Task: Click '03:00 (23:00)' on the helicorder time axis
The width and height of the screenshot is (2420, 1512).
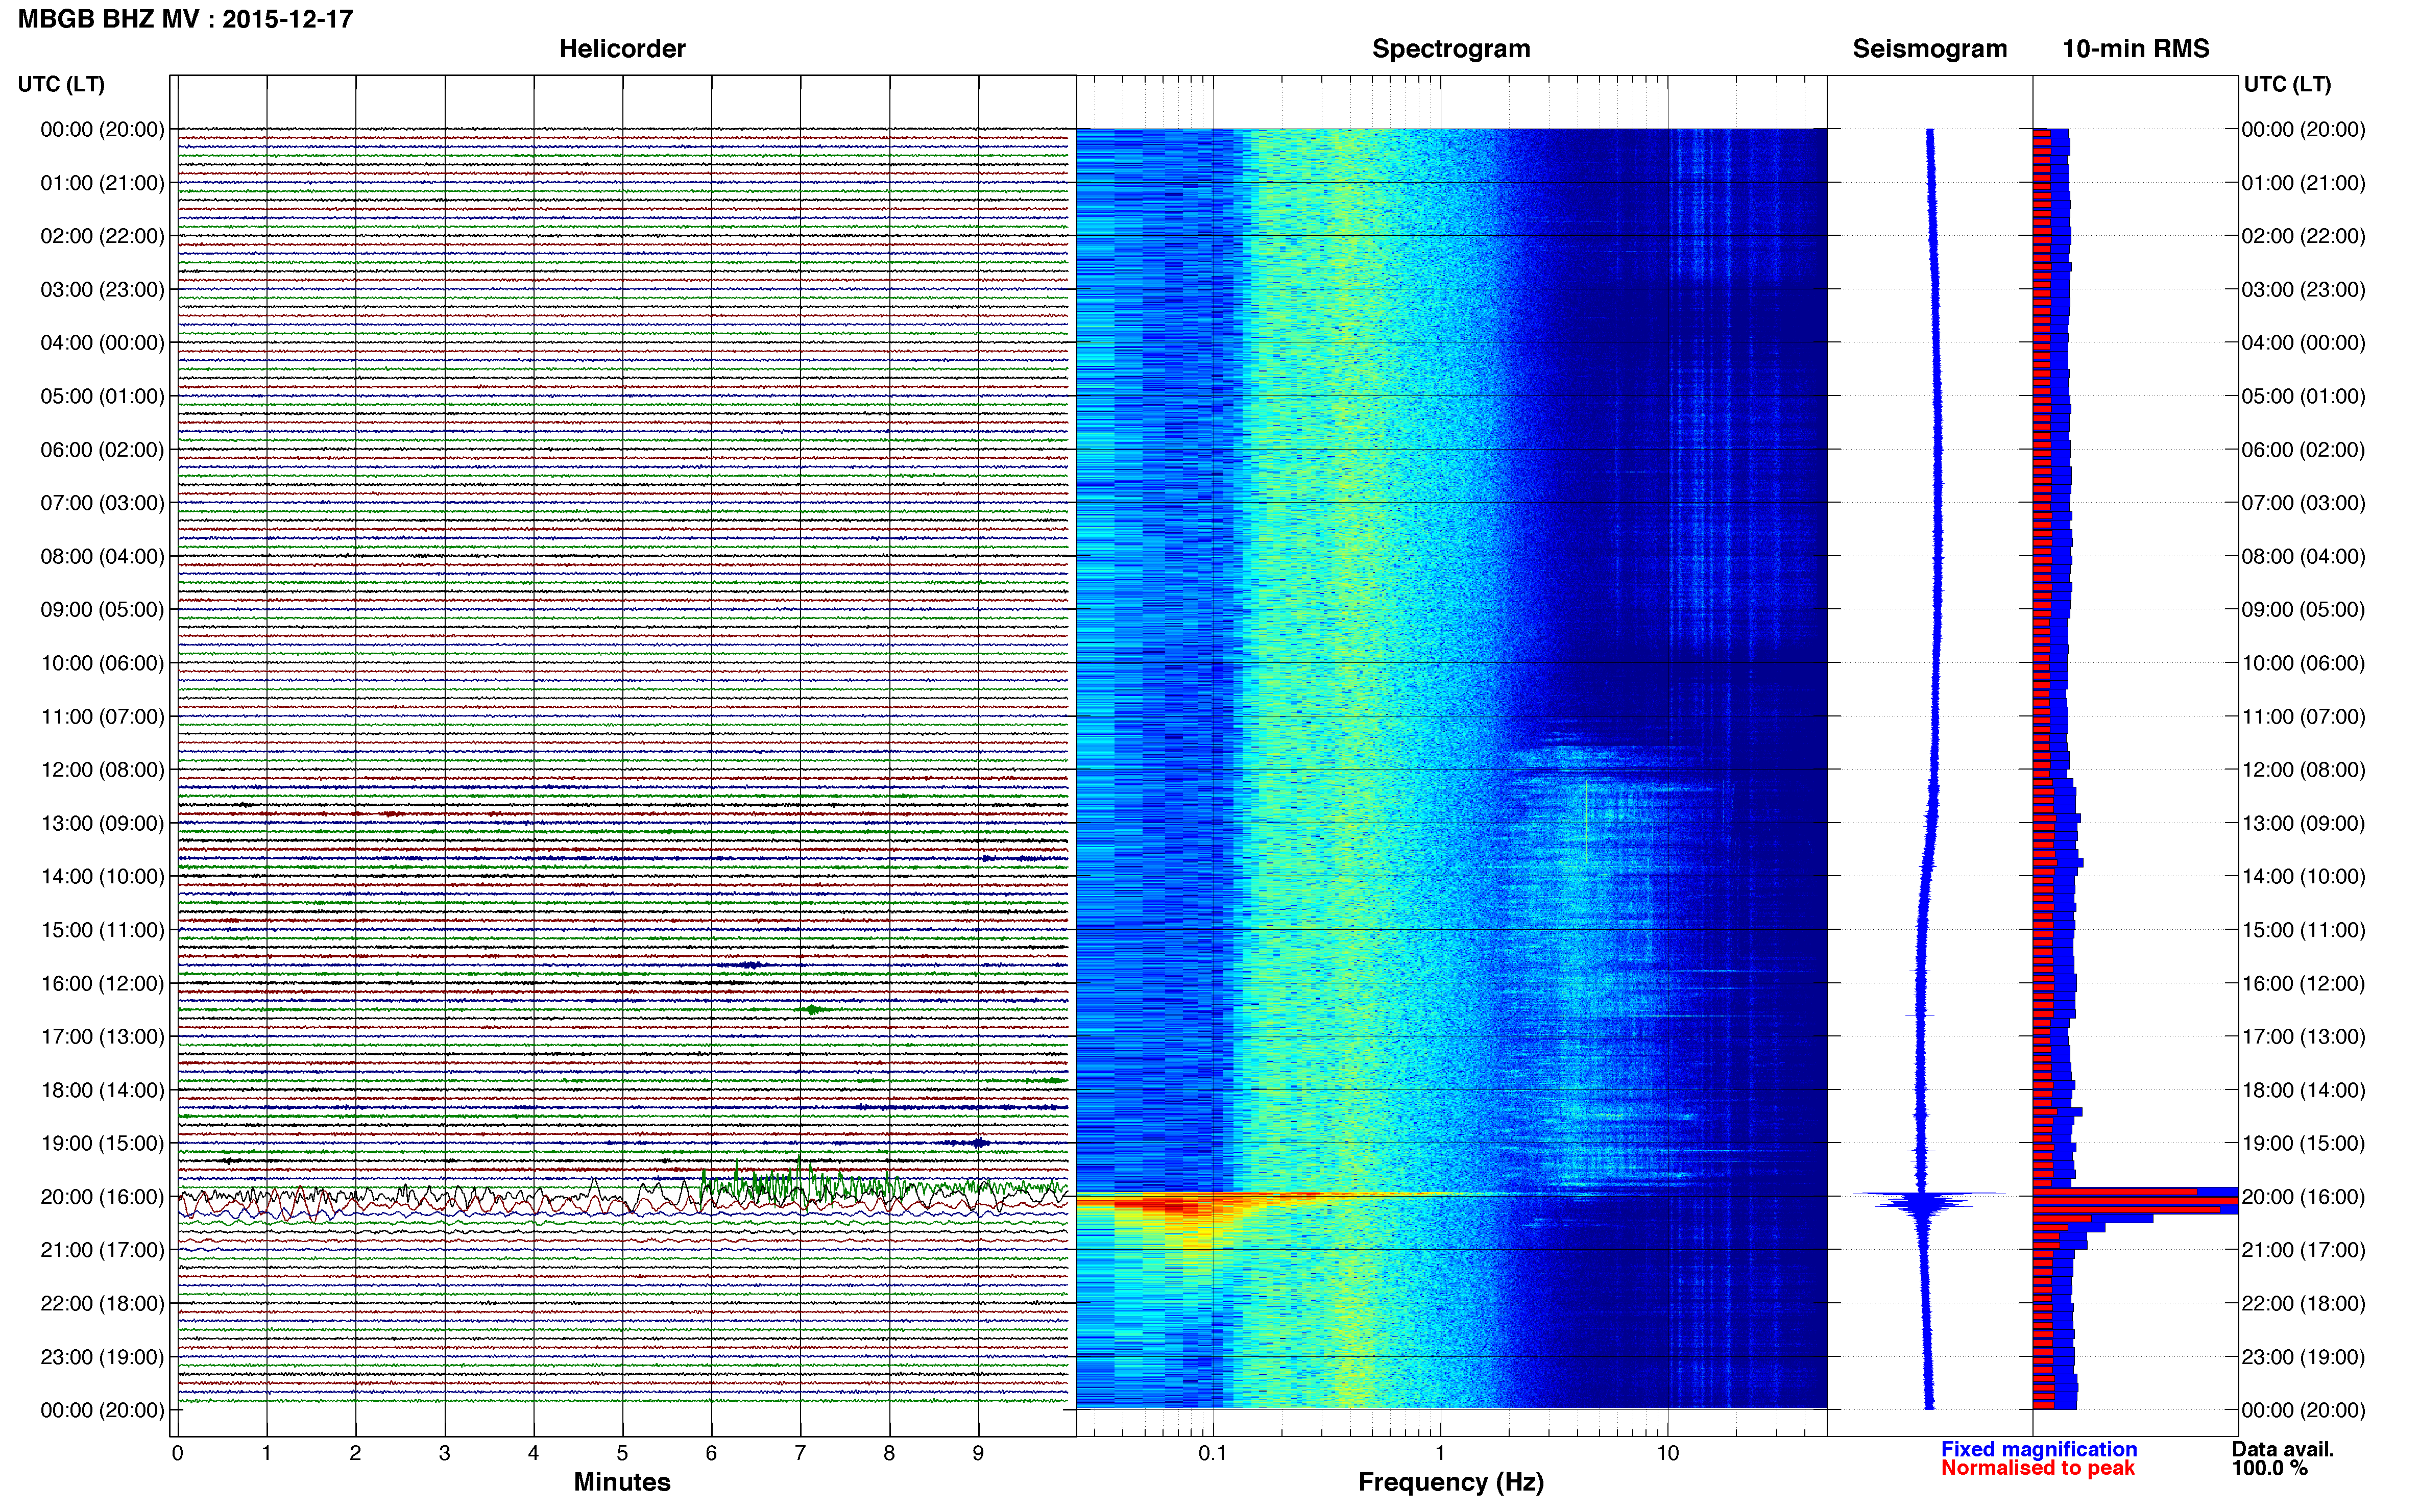Action: [x=102, y=290]
